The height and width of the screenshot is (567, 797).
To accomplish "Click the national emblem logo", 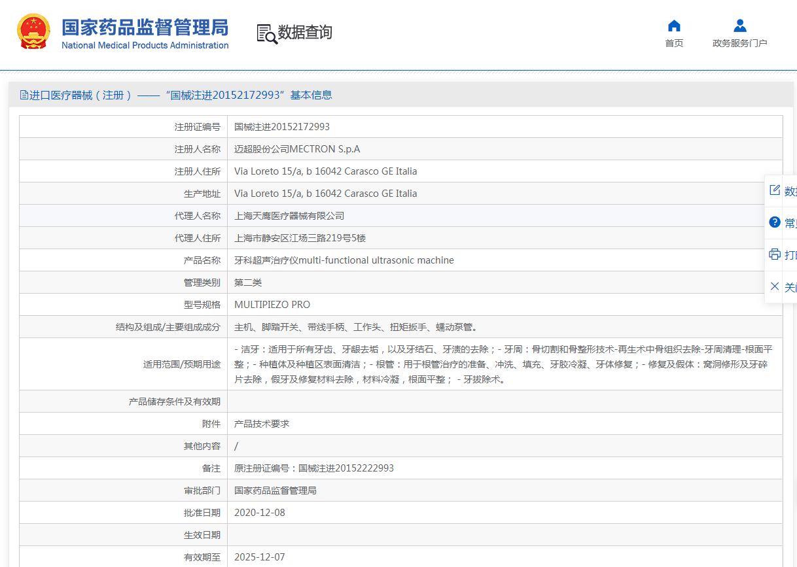I will pos(33,31).
